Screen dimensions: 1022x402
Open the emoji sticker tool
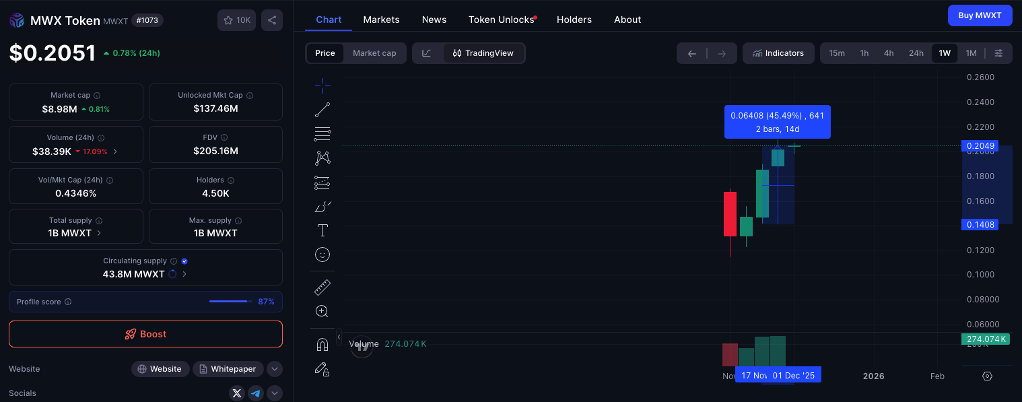tap(322, 255)
